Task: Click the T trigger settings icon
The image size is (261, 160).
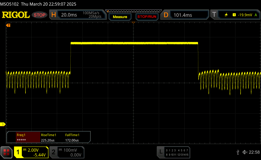Action: pos(214,15)
